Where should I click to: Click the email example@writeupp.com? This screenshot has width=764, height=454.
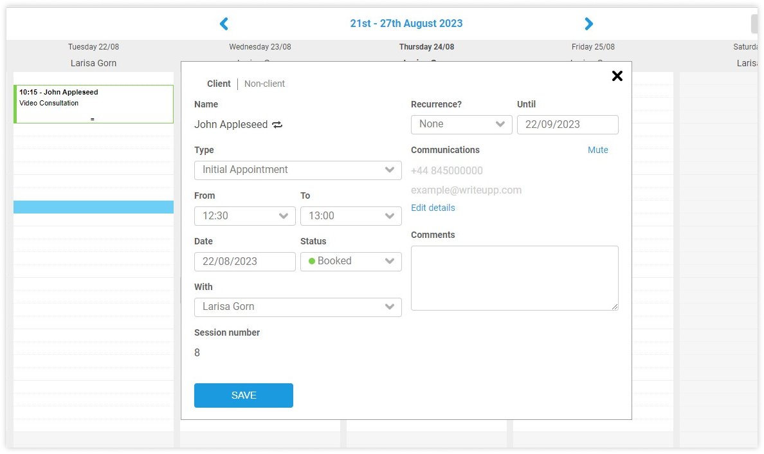point(466,190)
